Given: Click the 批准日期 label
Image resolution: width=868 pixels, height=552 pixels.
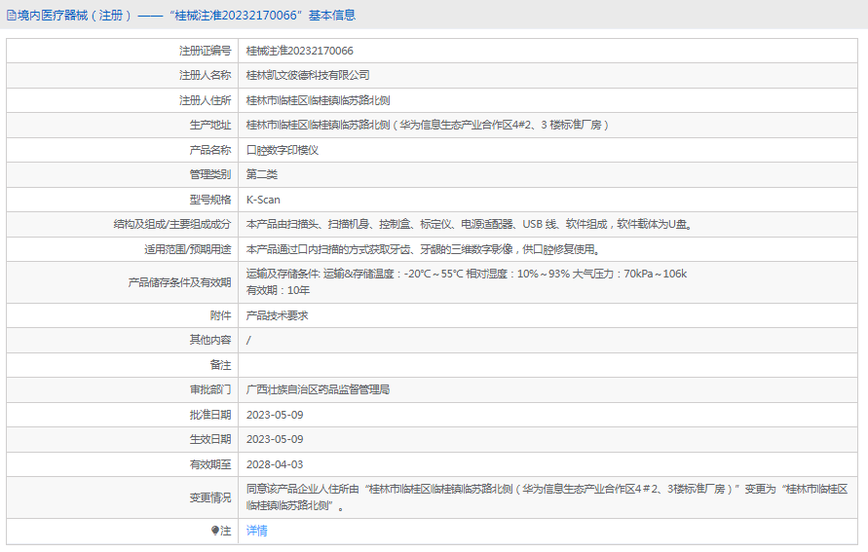Looking at the screenshot, I should tap(210, 415).
